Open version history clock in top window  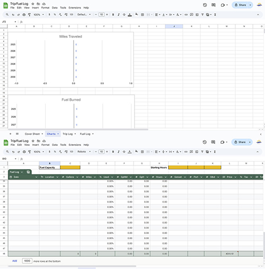click(205, 5)
